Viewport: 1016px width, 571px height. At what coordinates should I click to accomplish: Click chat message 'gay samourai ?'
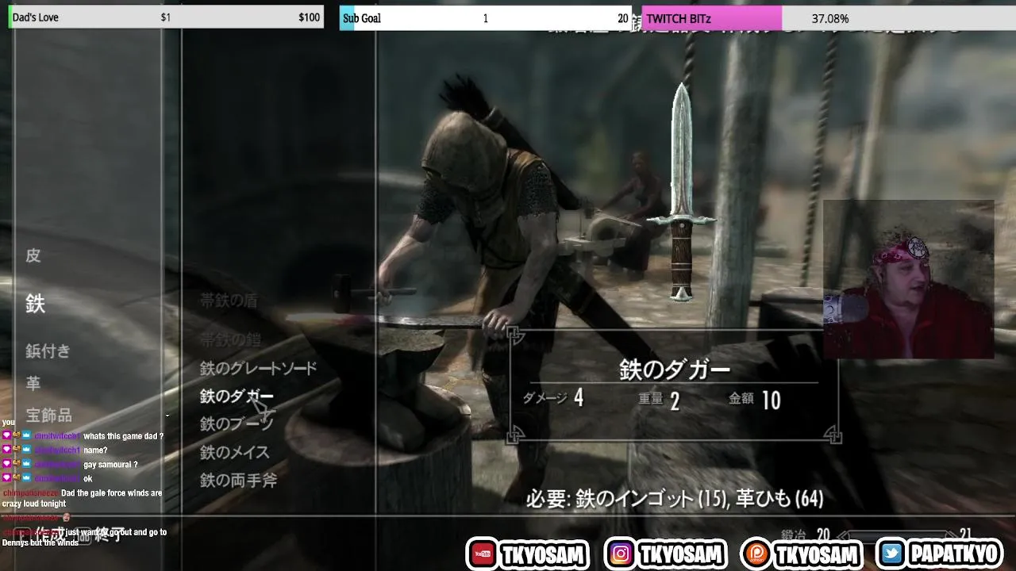pos(110,465)
